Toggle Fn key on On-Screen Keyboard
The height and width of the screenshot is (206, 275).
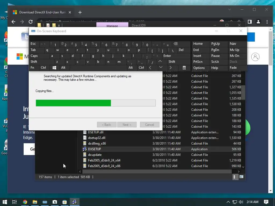click(x=34, y=68)
